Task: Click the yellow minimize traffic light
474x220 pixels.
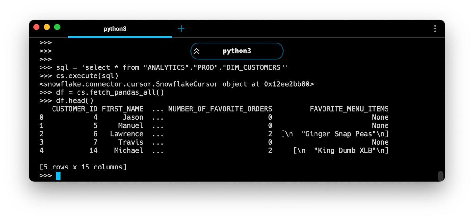Action: click(x=47, y=27)
